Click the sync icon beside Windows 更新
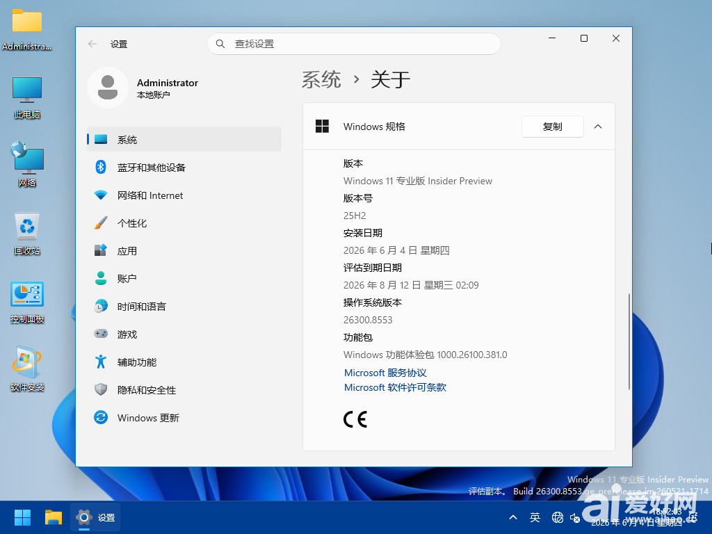The width and height of the screenshot is (712, 534). click(101, 417)
